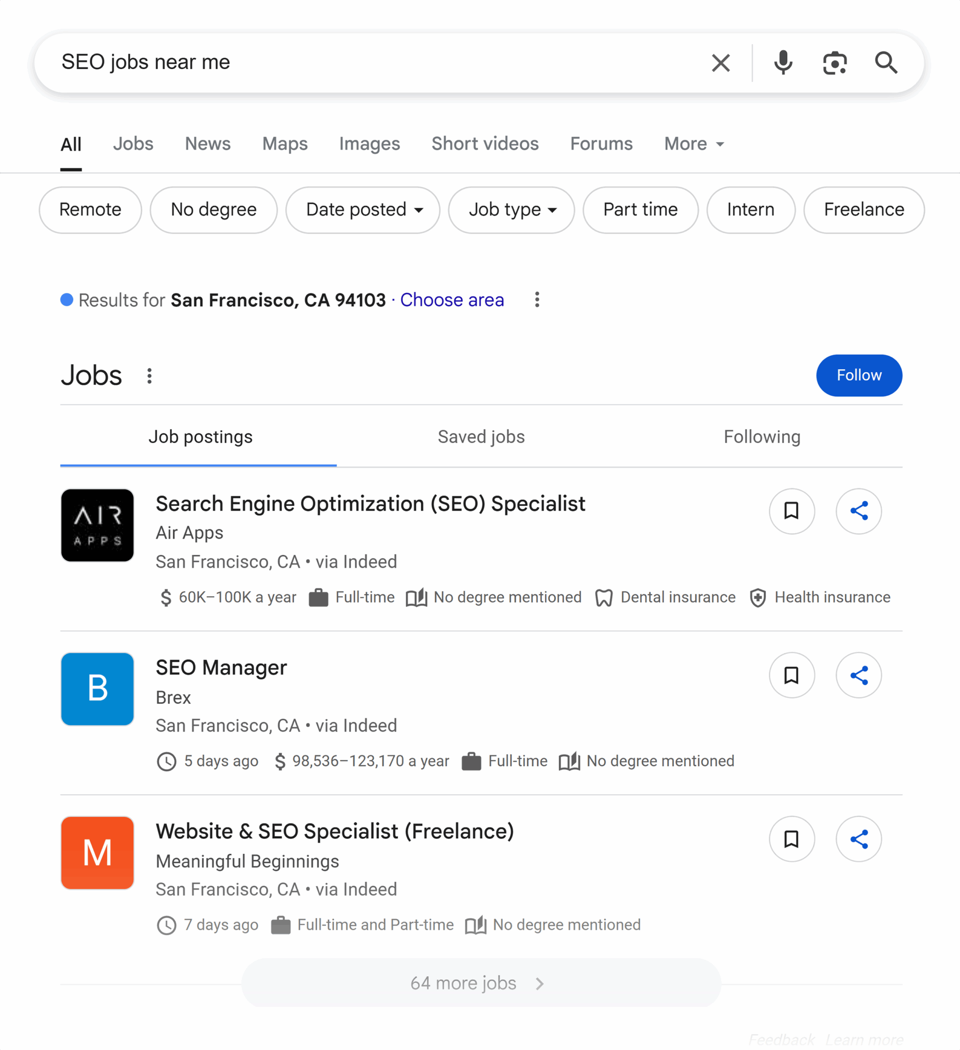Open the Choose area link
This screenshot has width=960, height=1050.
[452, 300]
